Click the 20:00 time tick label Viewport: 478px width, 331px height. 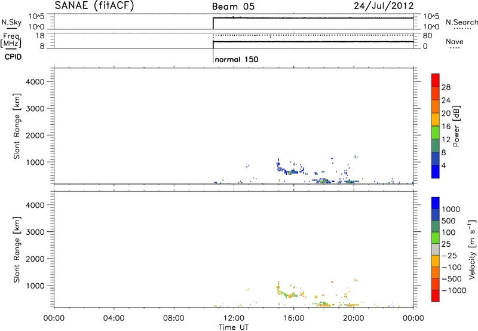click(x=353, y=318)
